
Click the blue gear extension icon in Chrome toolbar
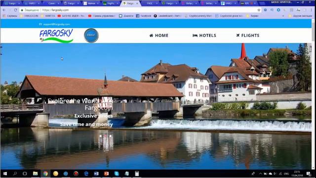pyautogui.click(x=278, y=10)
